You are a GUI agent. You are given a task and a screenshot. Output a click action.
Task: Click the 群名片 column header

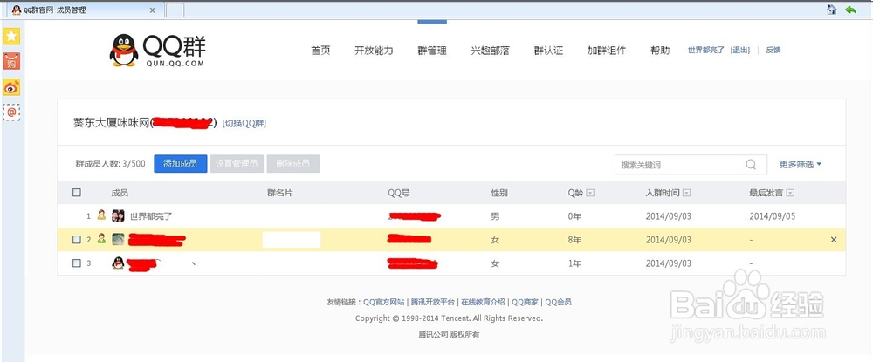point(280,193)
